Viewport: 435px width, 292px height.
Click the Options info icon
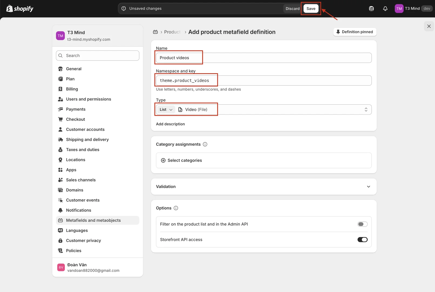coord(176,208)
